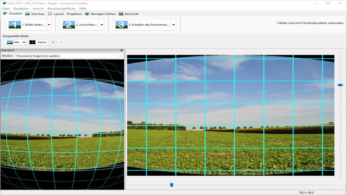Toggle display of image 0
Viewport: 347px width, 195px height.
point(53,42)
